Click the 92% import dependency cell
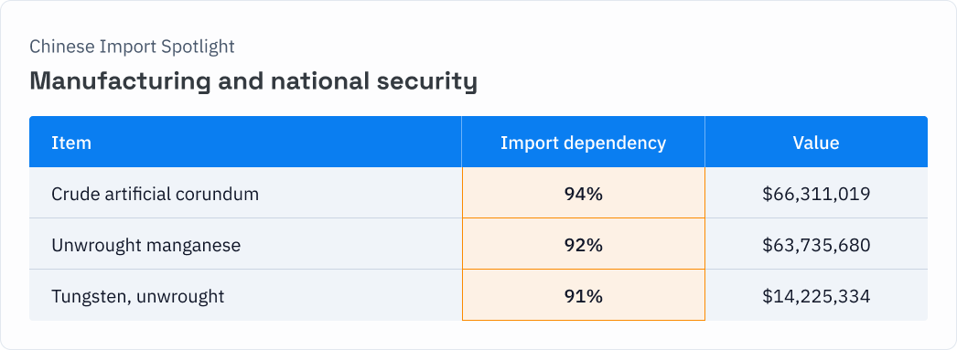 coord(584,245)
